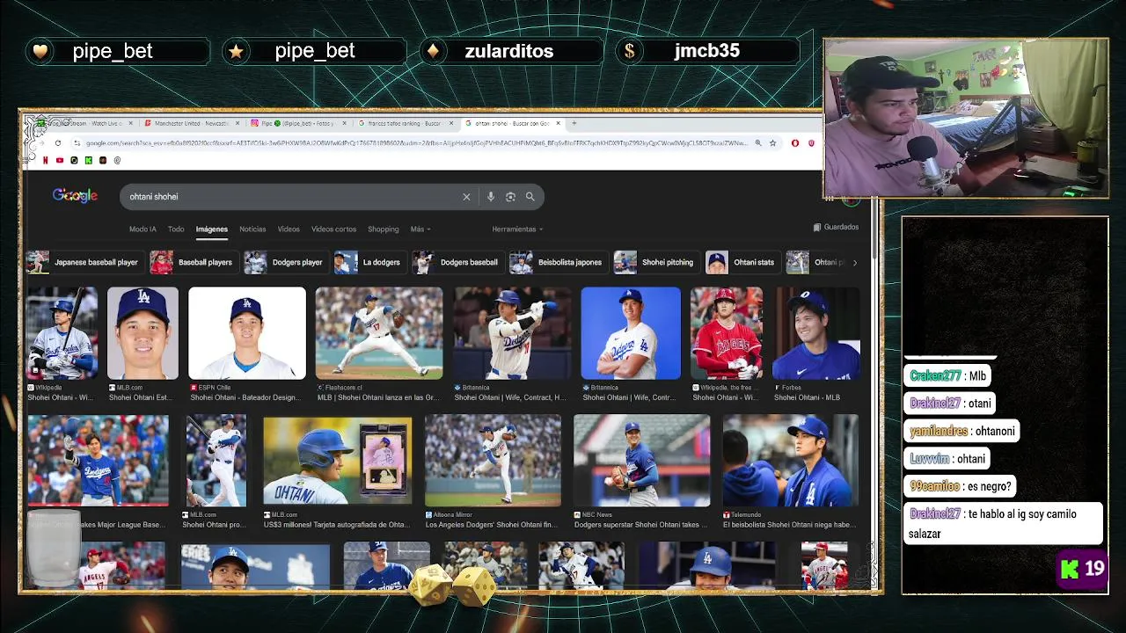Show more filter chips with right chevron

click(x=854, y=263)
